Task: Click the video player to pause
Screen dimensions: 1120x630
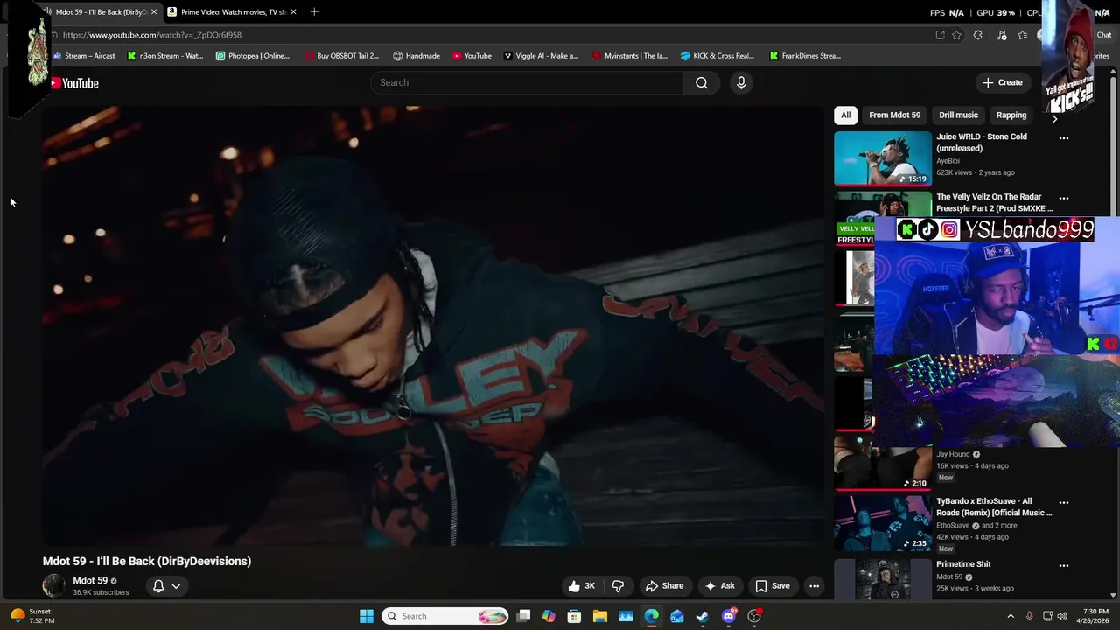Action: [x=433, y=326]
